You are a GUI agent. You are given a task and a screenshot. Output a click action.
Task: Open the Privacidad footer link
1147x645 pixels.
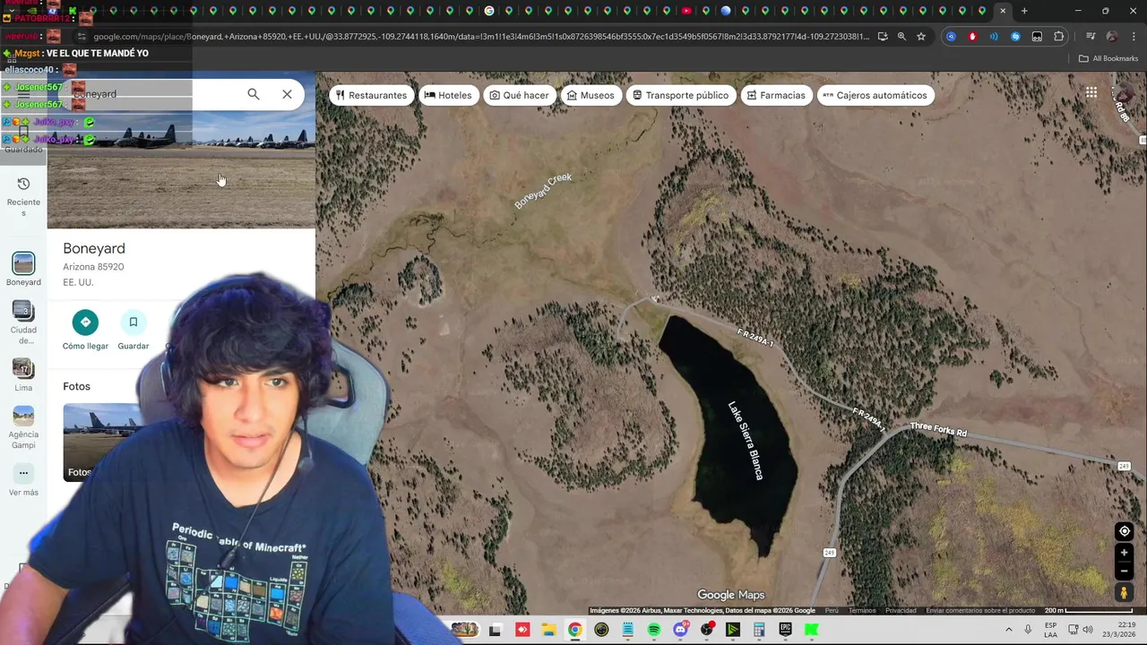901,611
